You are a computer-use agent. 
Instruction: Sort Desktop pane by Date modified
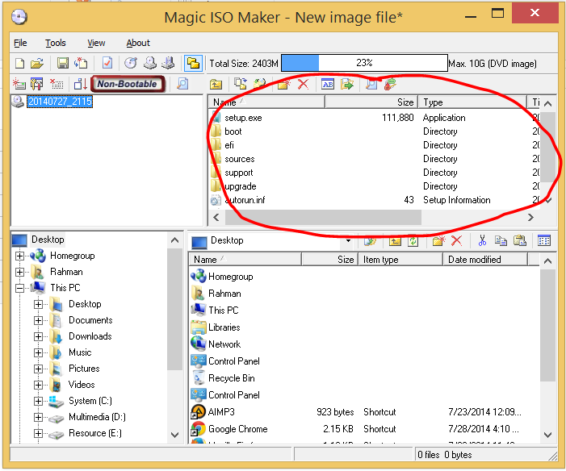(485, 260)
